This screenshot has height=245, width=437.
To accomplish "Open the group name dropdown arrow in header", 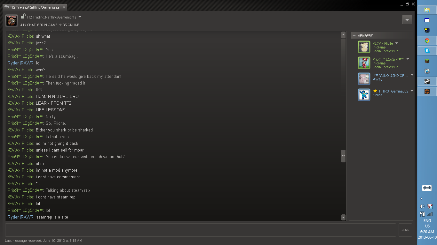I will (x=80, y=17).
